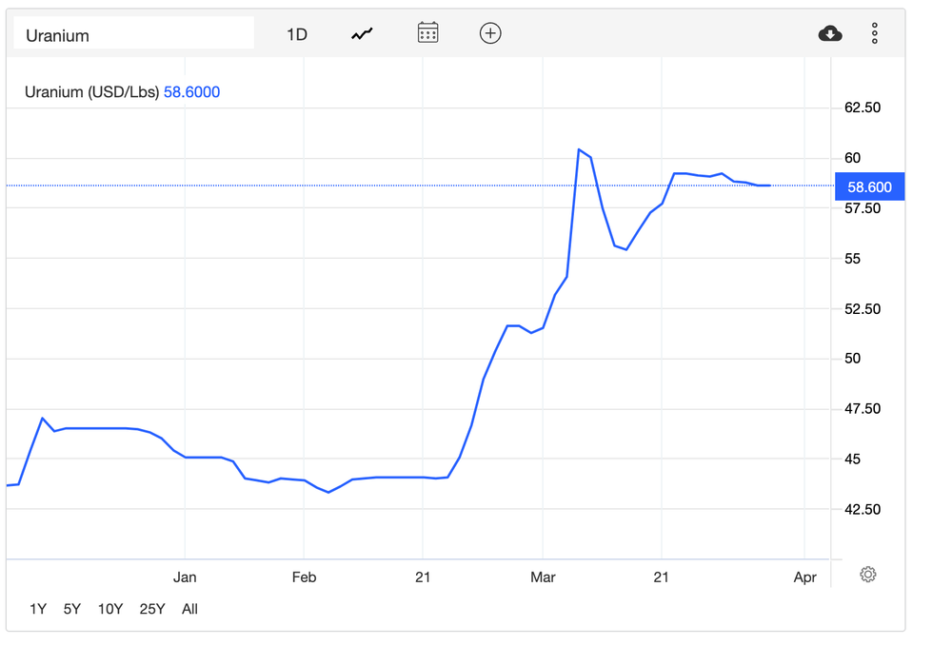The height and width of the screenshot is (665, 933).
Task: Click the Uranium (USD/Lbs) legend label
Action: pos(92,92)
